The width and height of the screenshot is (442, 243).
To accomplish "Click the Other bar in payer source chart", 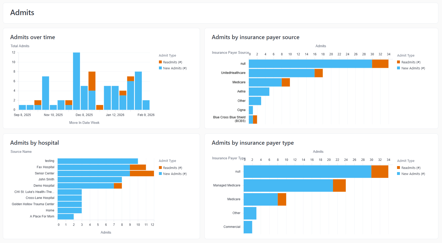I will coord(255,101).
